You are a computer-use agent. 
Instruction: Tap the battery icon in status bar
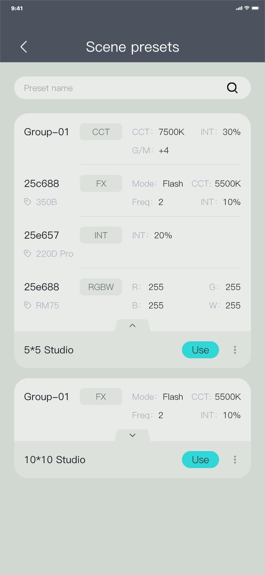coord(255,8)
